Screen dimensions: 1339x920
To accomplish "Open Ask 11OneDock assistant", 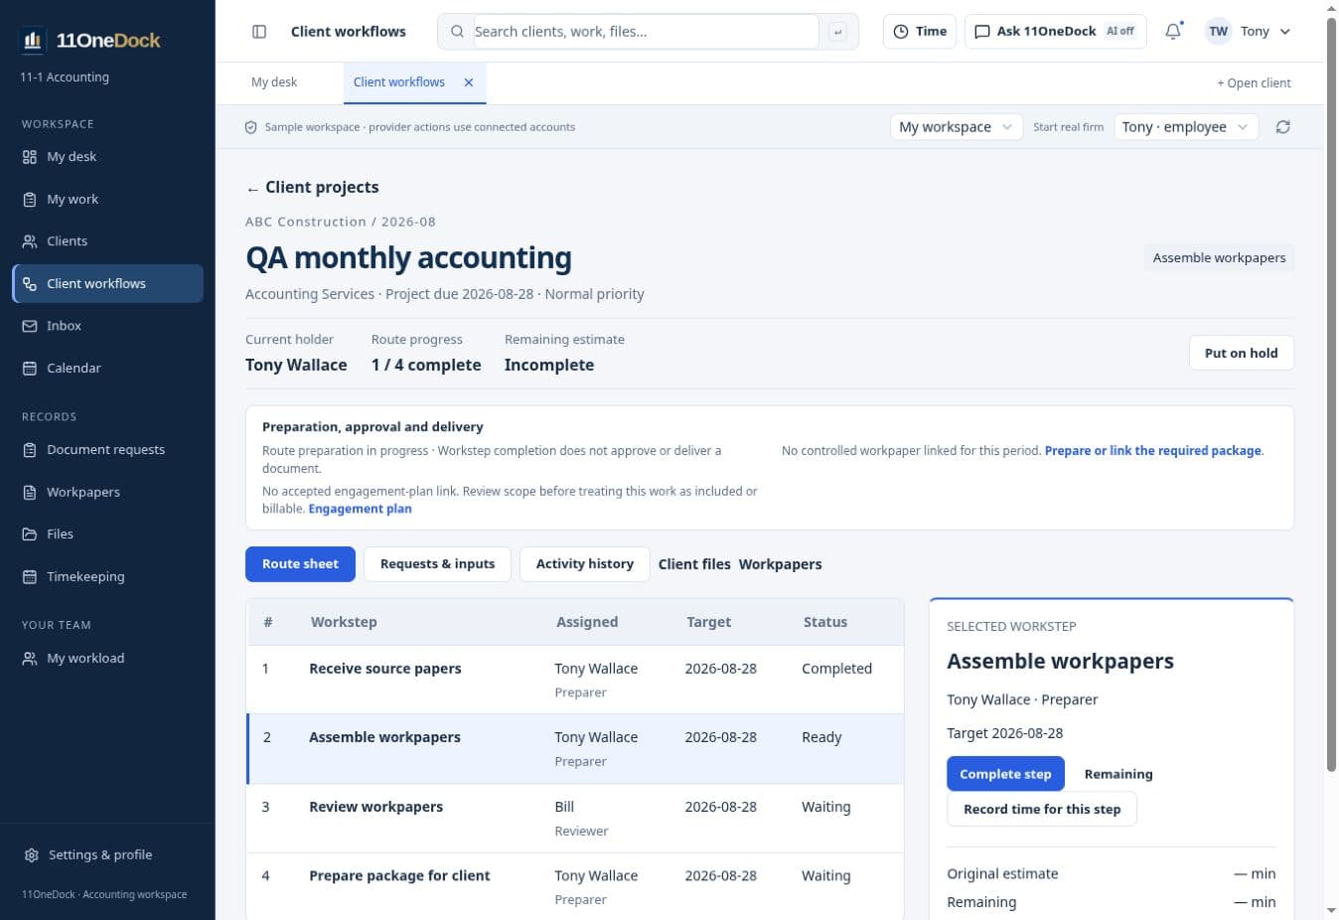I will 1056,32.
